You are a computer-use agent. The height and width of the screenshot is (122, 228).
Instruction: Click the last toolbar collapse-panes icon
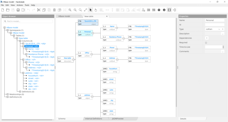(x=174, y=10)
